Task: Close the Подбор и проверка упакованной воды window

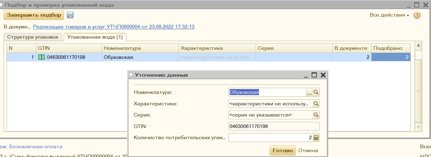Action: point(426,5)
